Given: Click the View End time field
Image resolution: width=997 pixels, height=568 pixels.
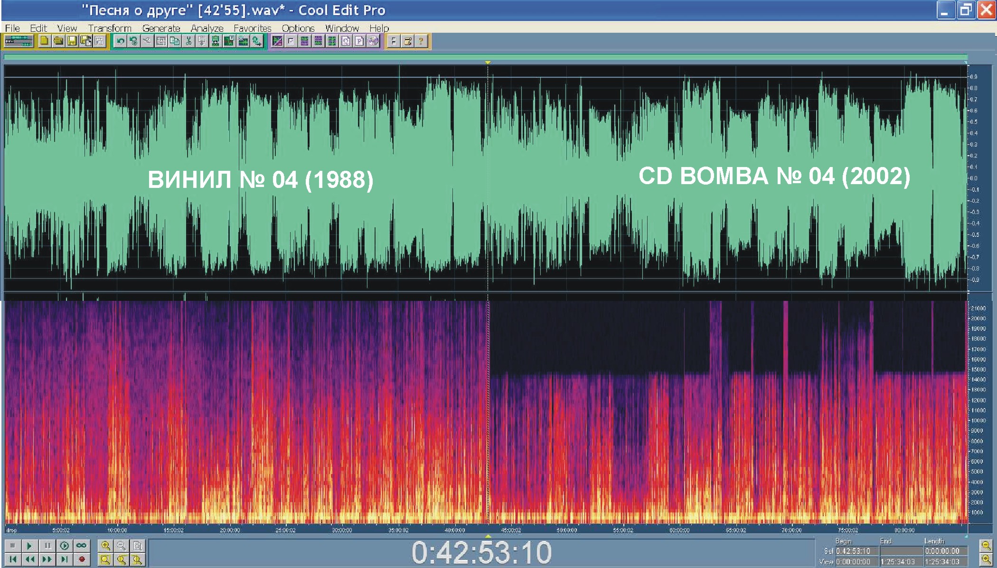Looking at the screenshot, I should coord(901,561).
